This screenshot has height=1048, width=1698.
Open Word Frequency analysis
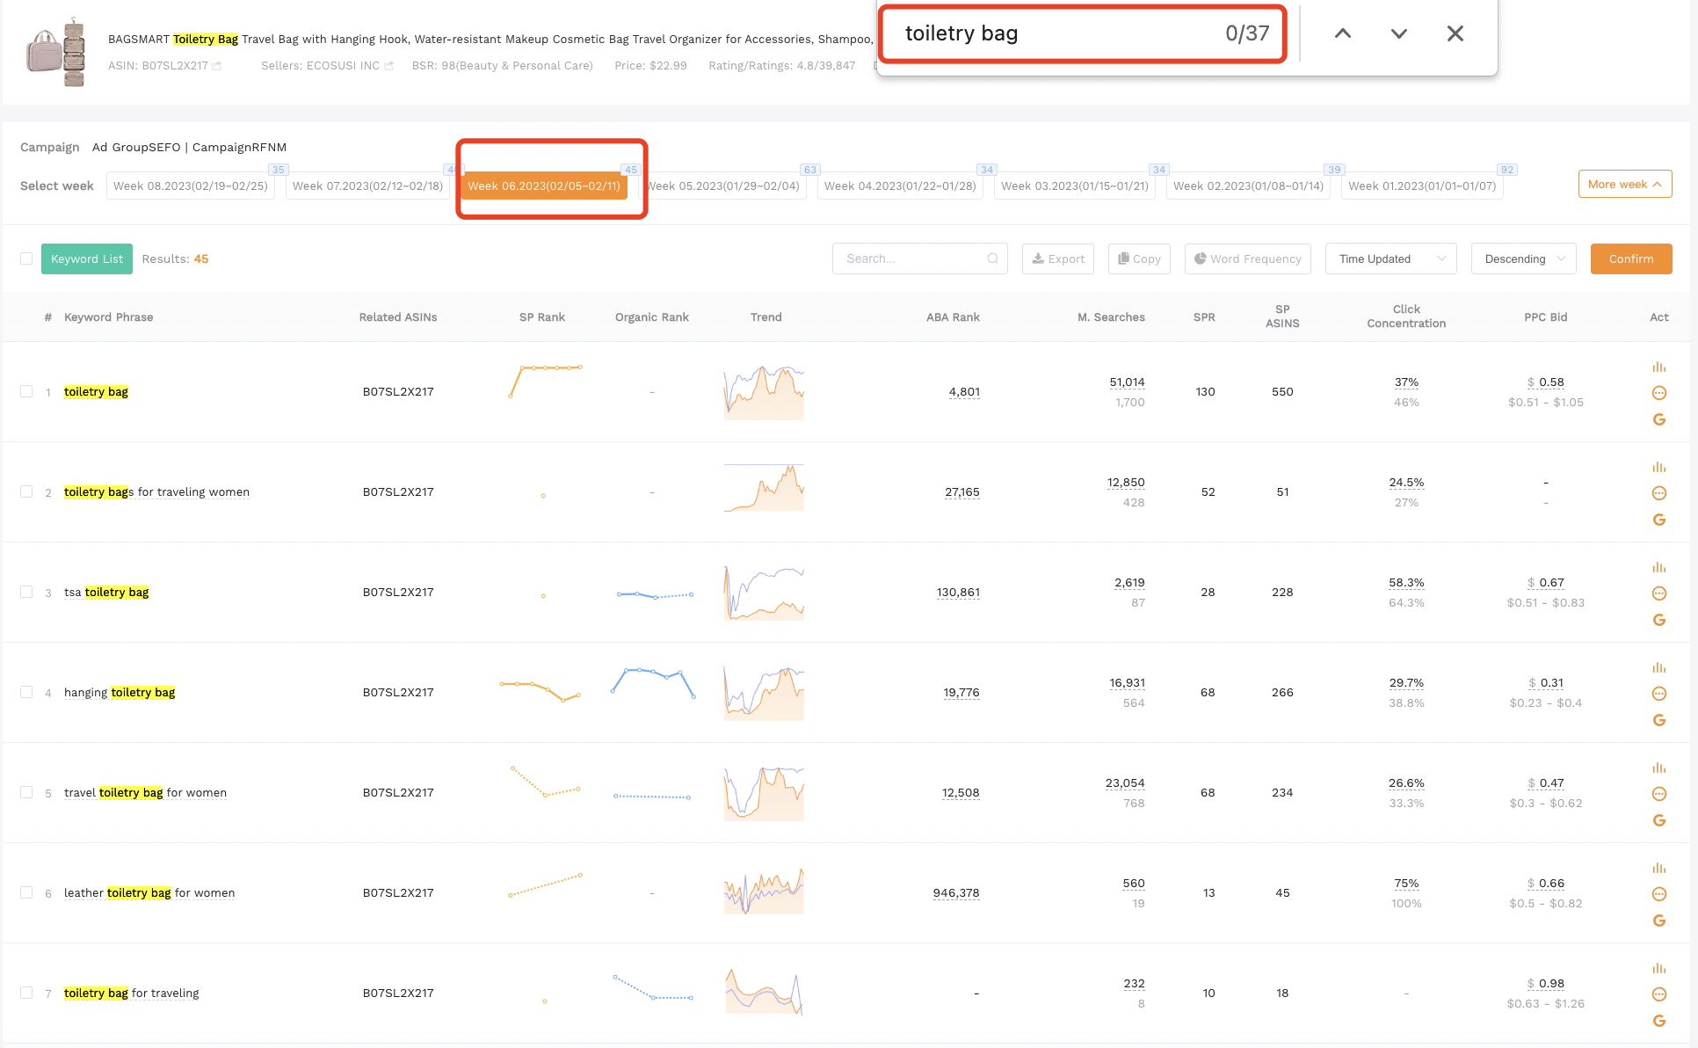tap(1248, 258)
